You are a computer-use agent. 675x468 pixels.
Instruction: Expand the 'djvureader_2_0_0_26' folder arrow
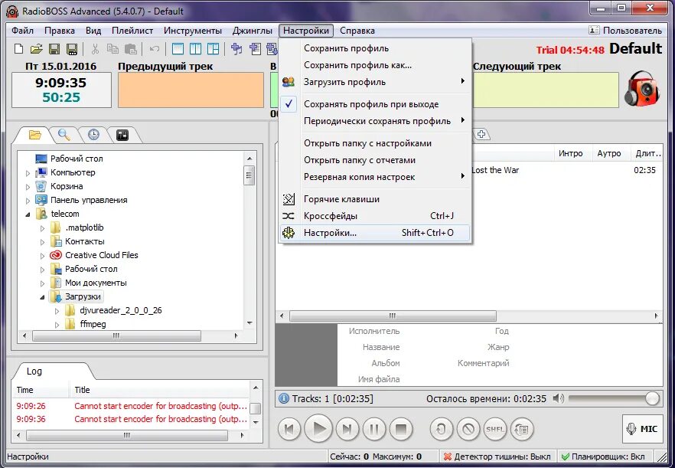point(57,311)
